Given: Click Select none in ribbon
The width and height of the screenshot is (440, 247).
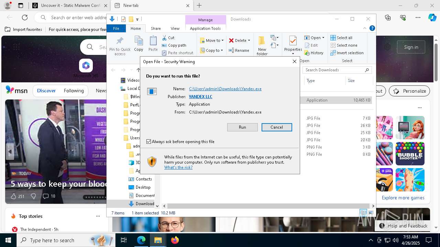Looking at the screenshot, I should (344, 45).
